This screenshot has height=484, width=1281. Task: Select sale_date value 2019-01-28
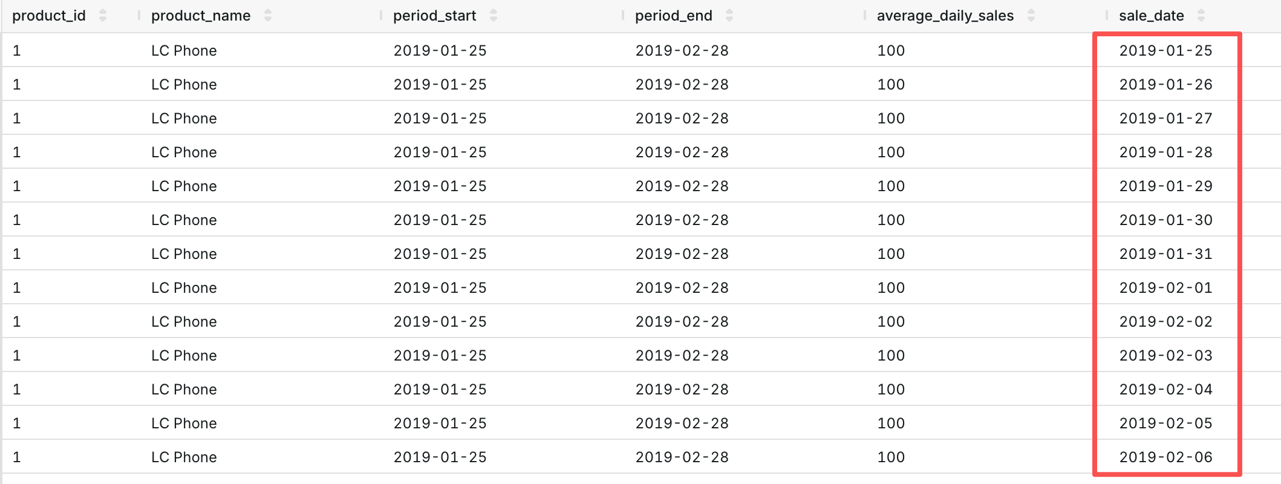pos(1165,152)
